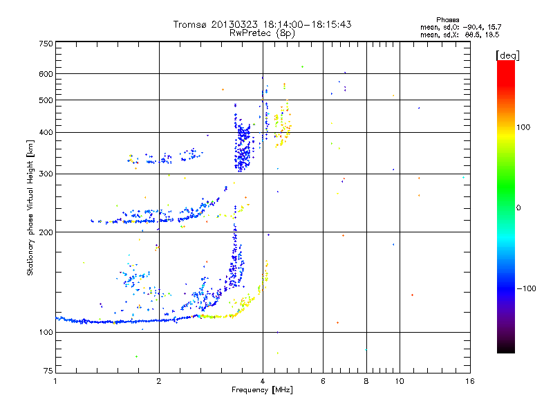Click the y-axis tick label '400'
Viewport: 553px width, 415px height.
[46, 133]
